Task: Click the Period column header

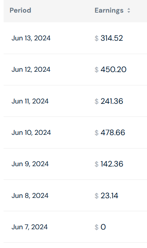Action: [x=21, y=10]
